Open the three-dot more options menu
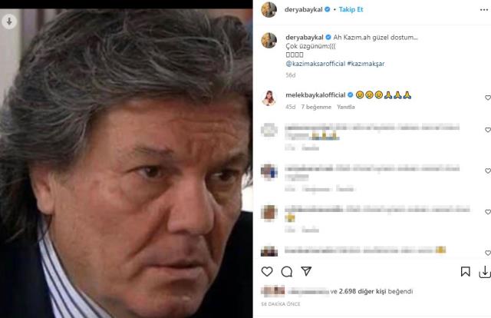 pyautogui.click(x=484, y=10)
